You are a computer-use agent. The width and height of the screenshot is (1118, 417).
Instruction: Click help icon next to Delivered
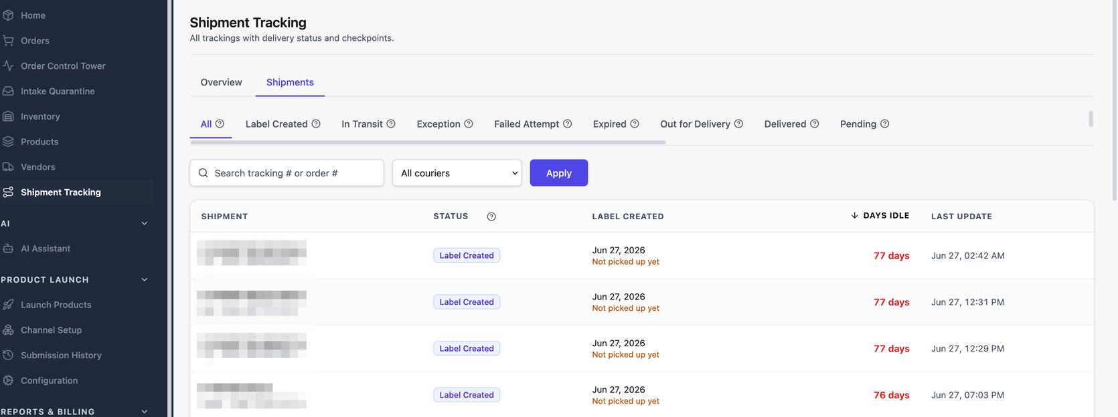815,124
